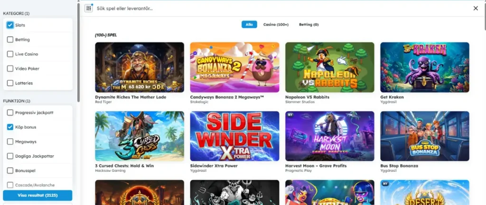Check the Bonusspel filter

[x=10, y=171]
